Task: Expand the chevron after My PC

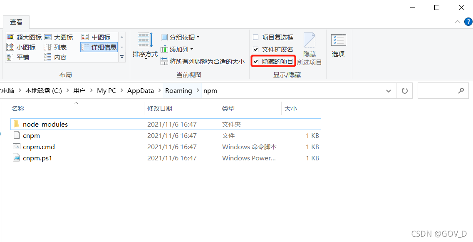Action: tap(121, 91)
